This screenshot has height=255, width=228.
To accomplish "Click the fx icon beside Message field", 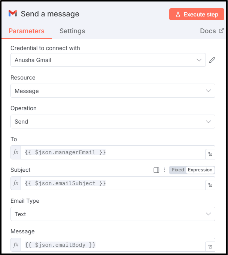I will pos(16,245).
